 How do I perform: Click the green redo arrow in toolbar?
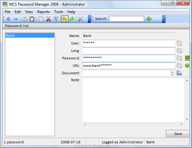click(72, 19)
